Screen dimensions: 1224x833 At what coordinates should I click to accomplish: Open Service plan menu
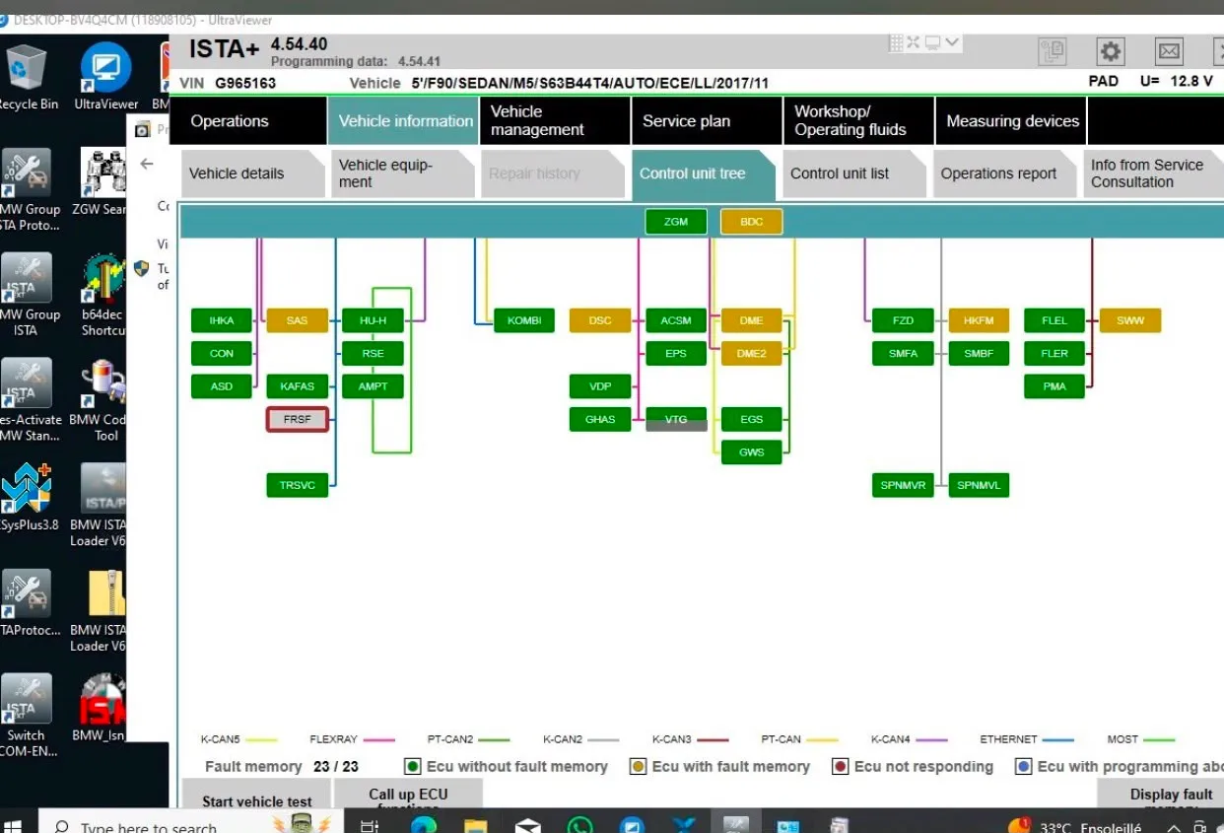click(707, 121)
